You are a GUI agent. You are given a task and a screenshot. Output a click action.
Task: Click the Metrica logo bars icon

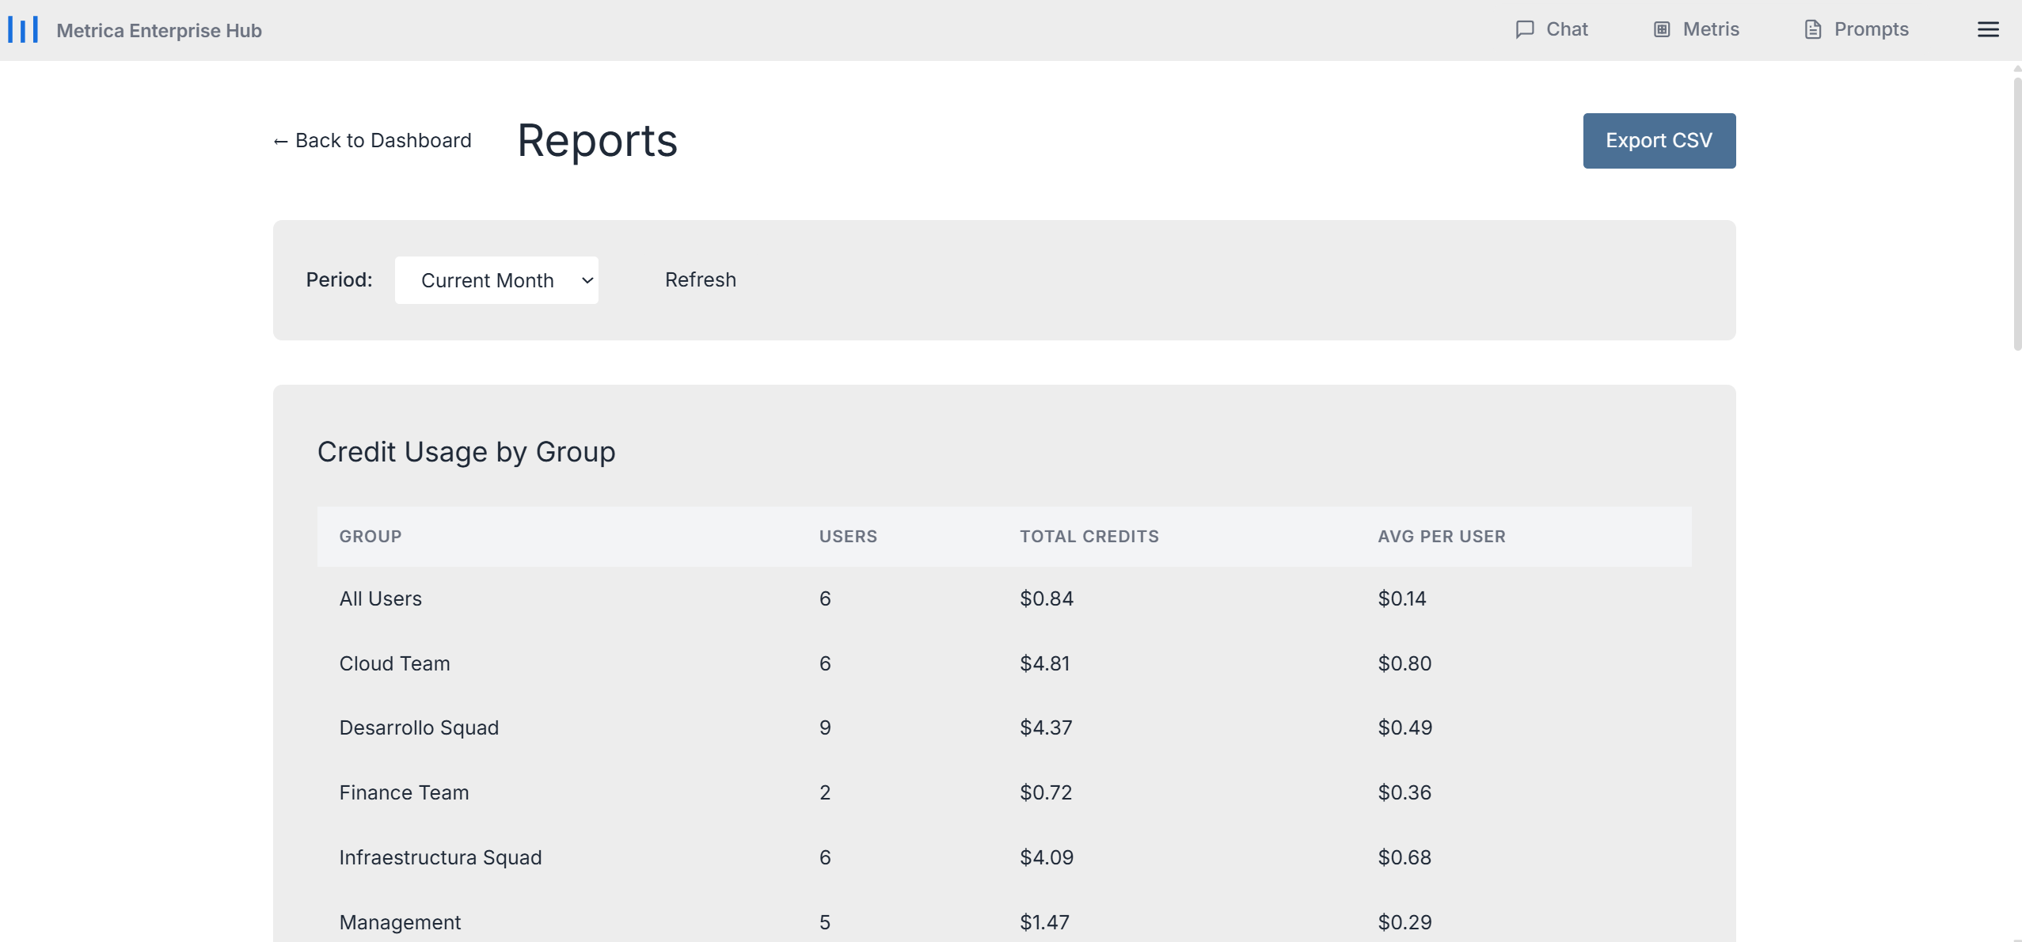pos(23,30)
